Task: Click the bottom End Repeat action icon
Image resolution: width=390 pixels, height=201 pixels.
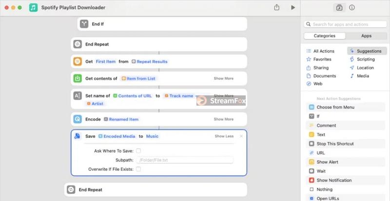Action: (x=71, y=190)
